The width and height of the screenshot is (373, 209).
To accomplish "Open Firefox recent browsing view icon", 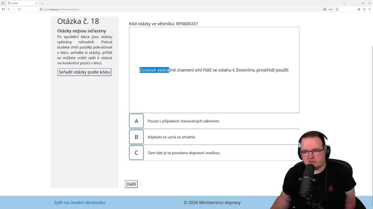I will [3, 3].
